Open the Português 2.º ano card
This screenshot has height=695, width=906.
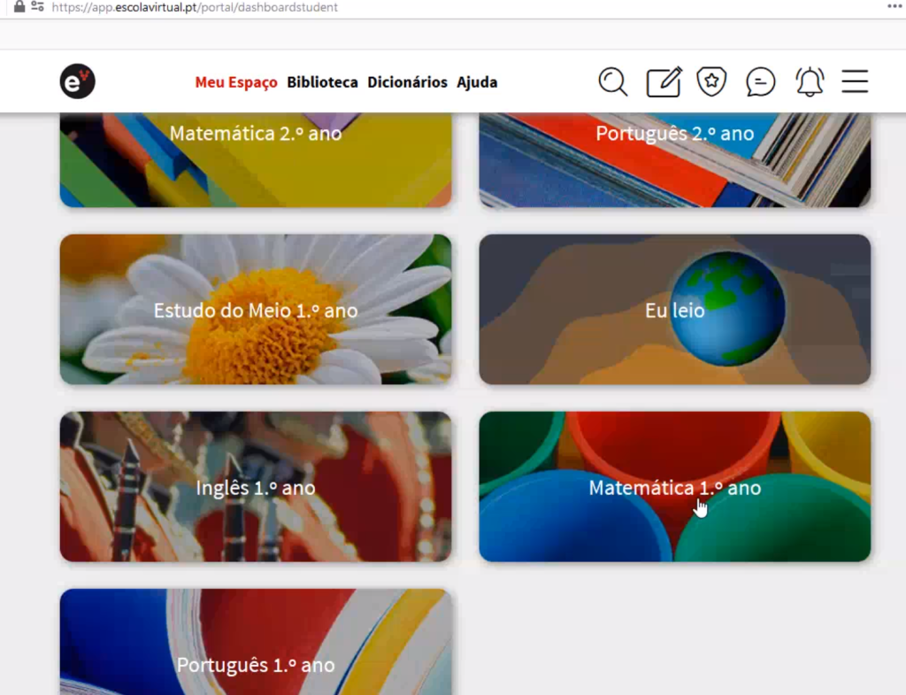coord(675,159)
